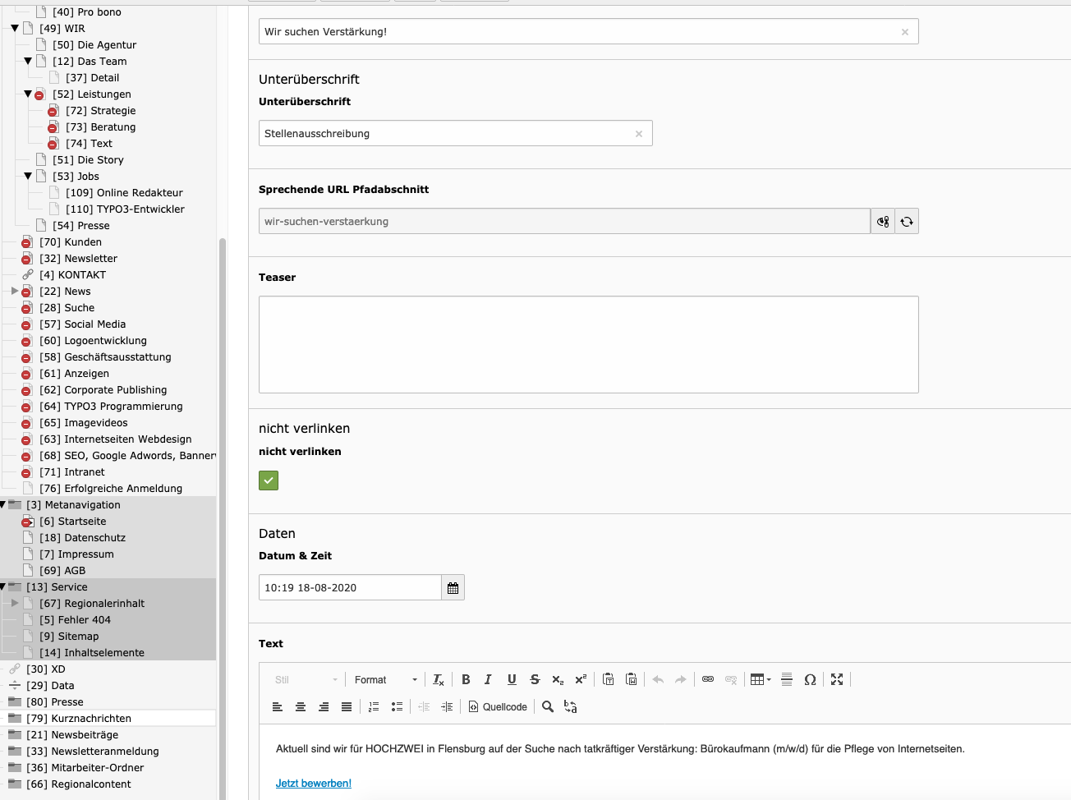Apply italic formatting in the editor toolbar
The image size is (1071, 800).
tap(488, 679)
